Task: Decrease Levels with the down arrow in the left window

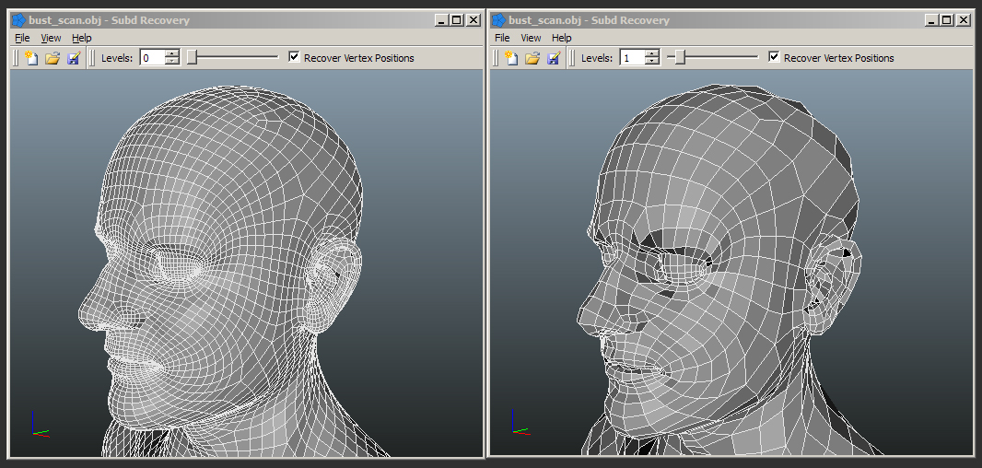Action: (173, 62)
